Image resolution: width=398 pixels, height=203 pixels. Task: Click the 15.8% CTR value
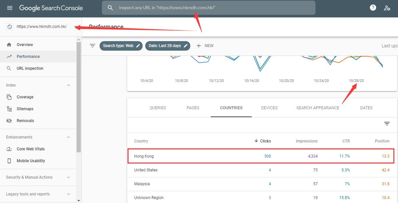[x=345, y=198]
